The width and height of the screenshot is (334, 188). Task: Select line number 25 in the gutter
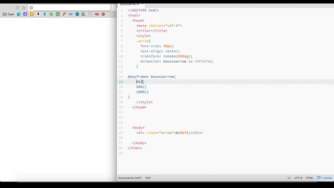point(121,133)
